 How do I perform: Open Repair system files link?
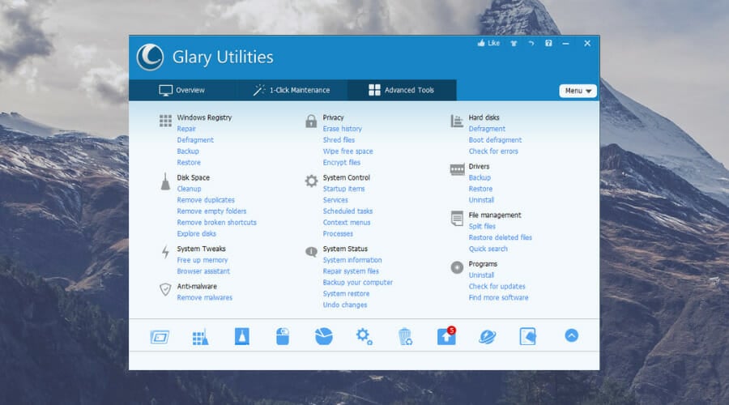click(x=351, y=271)
